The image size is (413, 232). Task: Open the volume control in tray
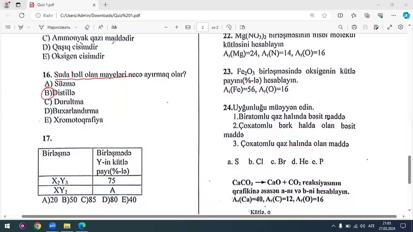(362, 226)
